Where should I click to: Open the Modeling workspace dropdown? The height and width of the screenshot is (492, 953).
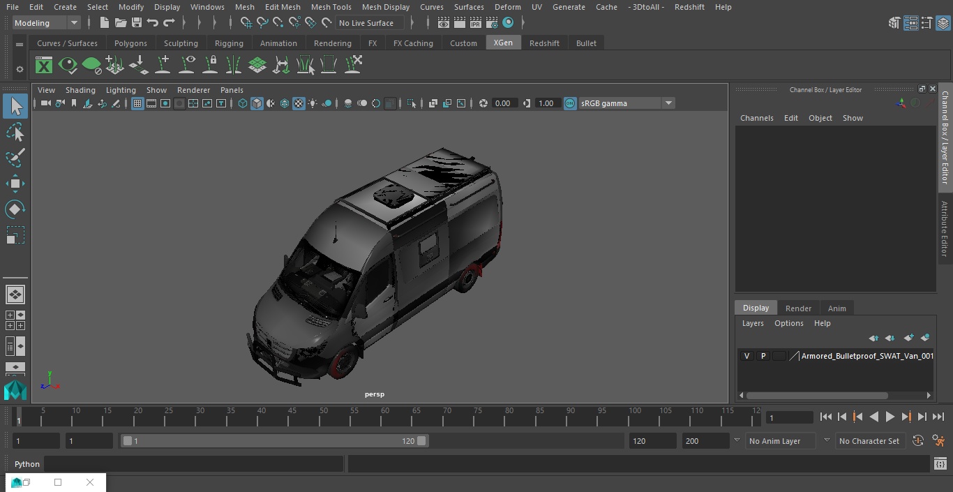(47, 23)
